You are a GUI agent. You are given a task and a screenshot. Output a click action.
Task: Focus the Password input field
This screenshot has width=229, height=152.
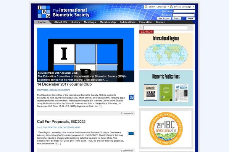click(184, 15)
